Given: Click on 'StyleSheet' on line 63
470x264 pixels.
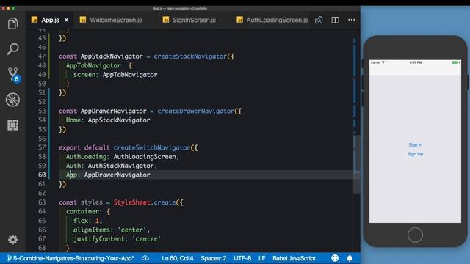Looking at the screenshot, I should click(x=131, y=202).
